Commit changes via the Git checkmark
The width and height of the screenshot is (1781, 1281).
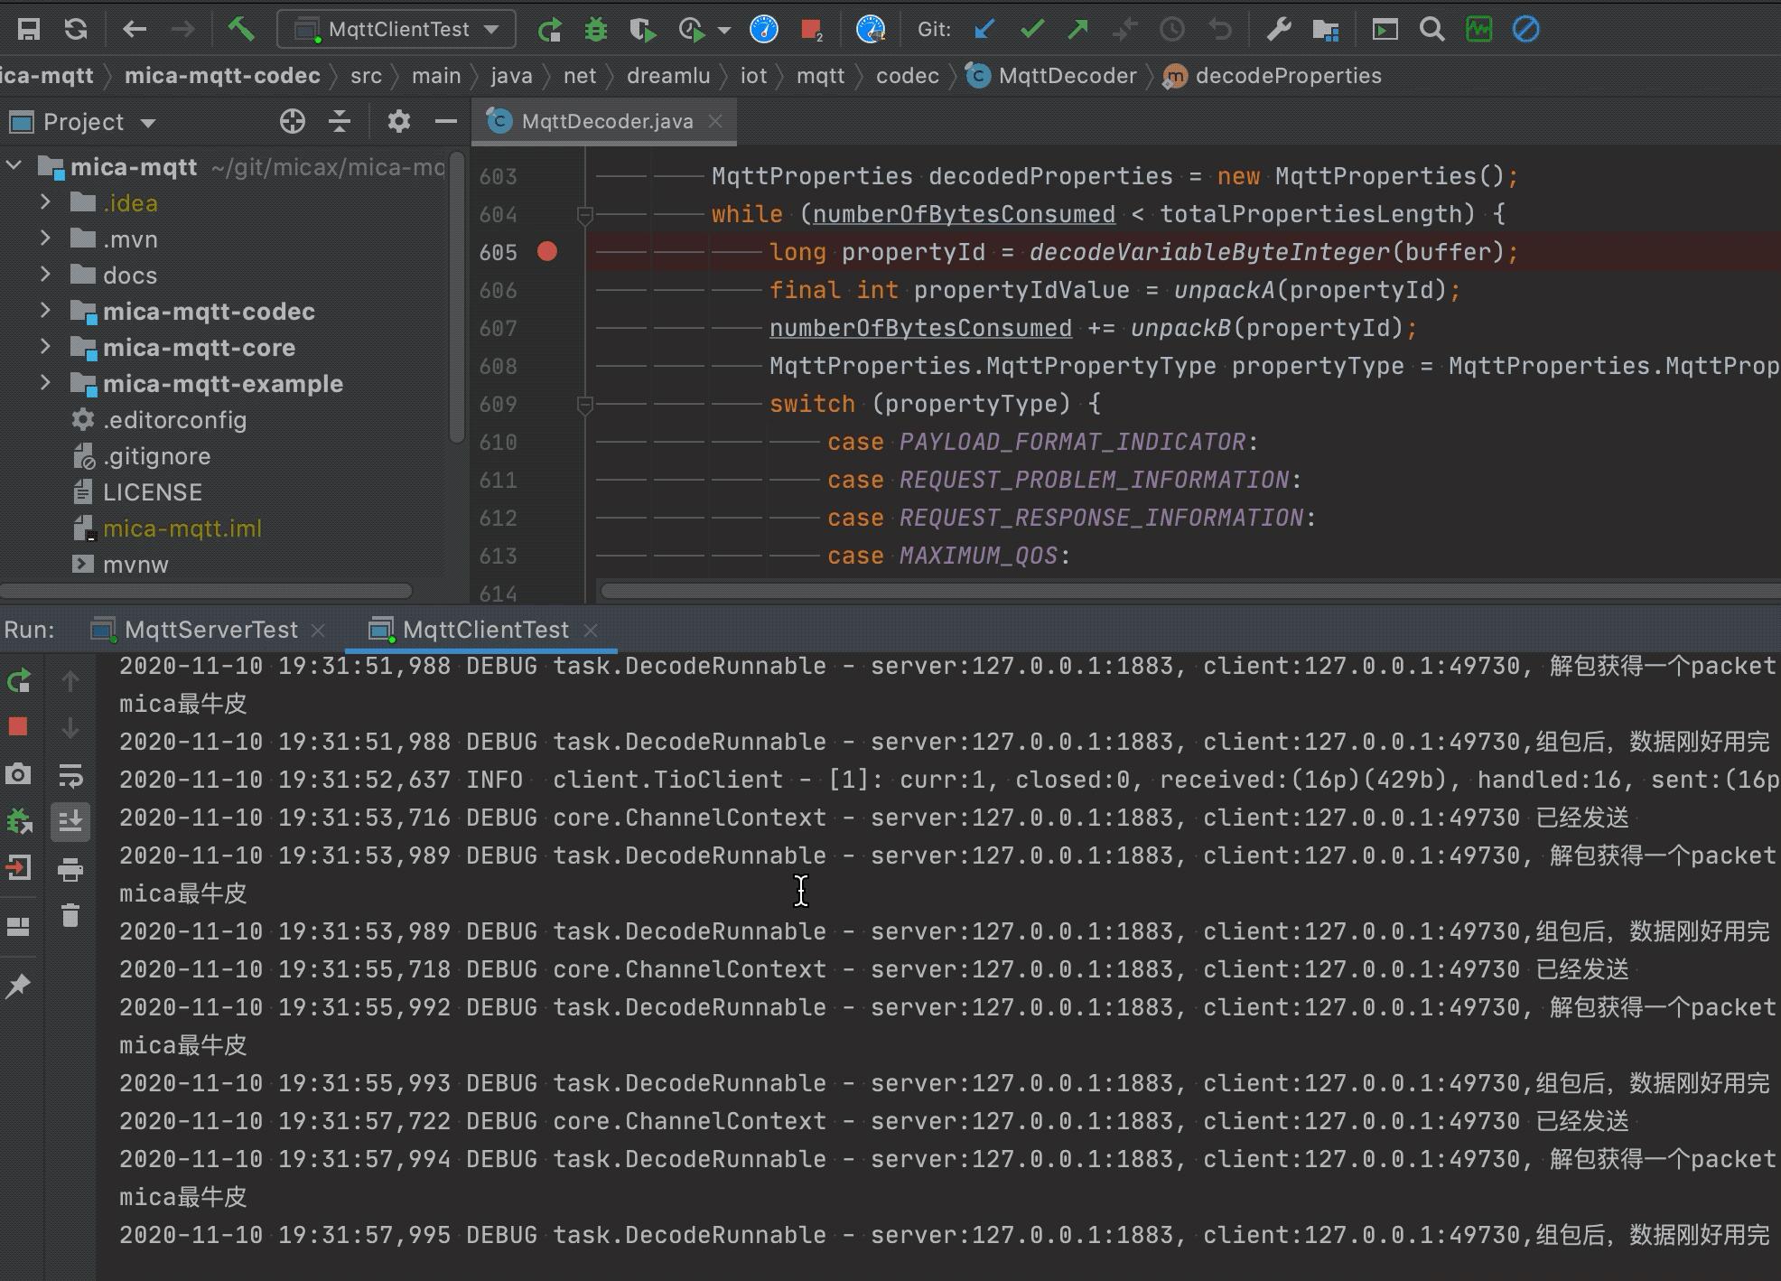coord(1030,29)
